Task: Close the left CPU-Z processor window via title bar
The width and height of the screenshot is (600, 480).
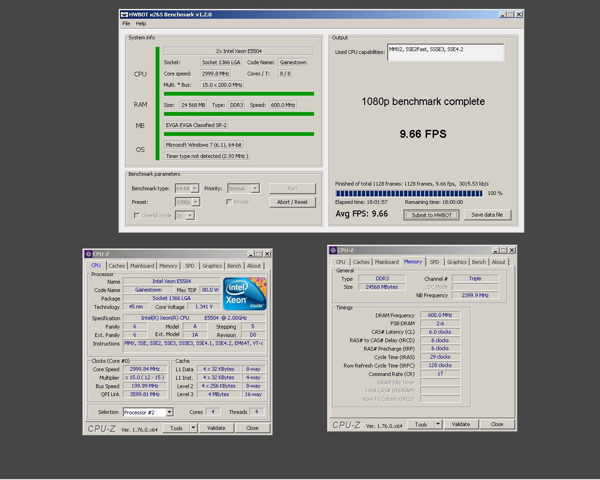Action: [x=267, y=254]
